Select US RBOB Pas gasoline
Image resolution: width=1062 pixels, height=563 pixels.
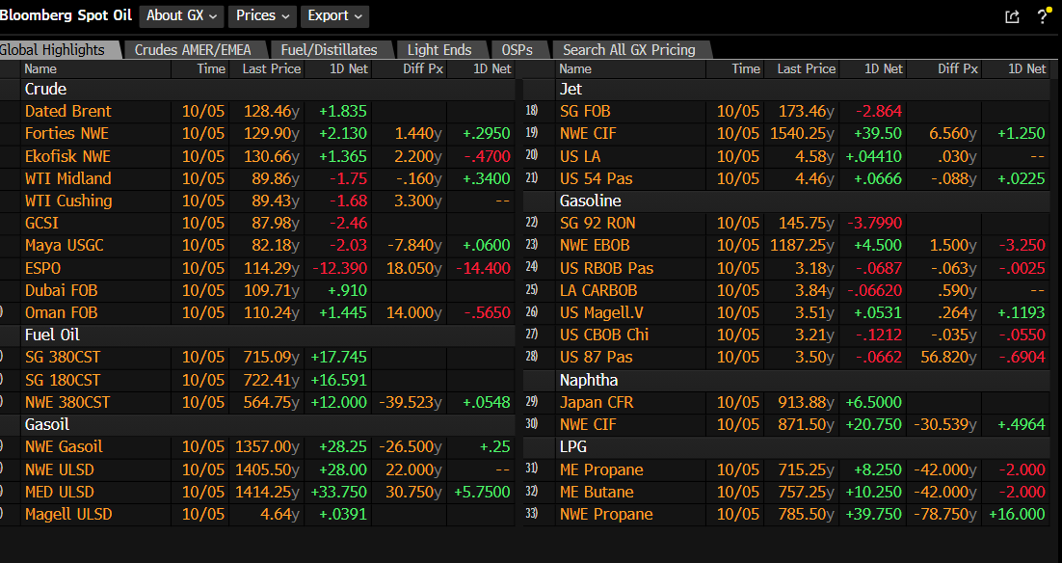(x=786, y=268)
